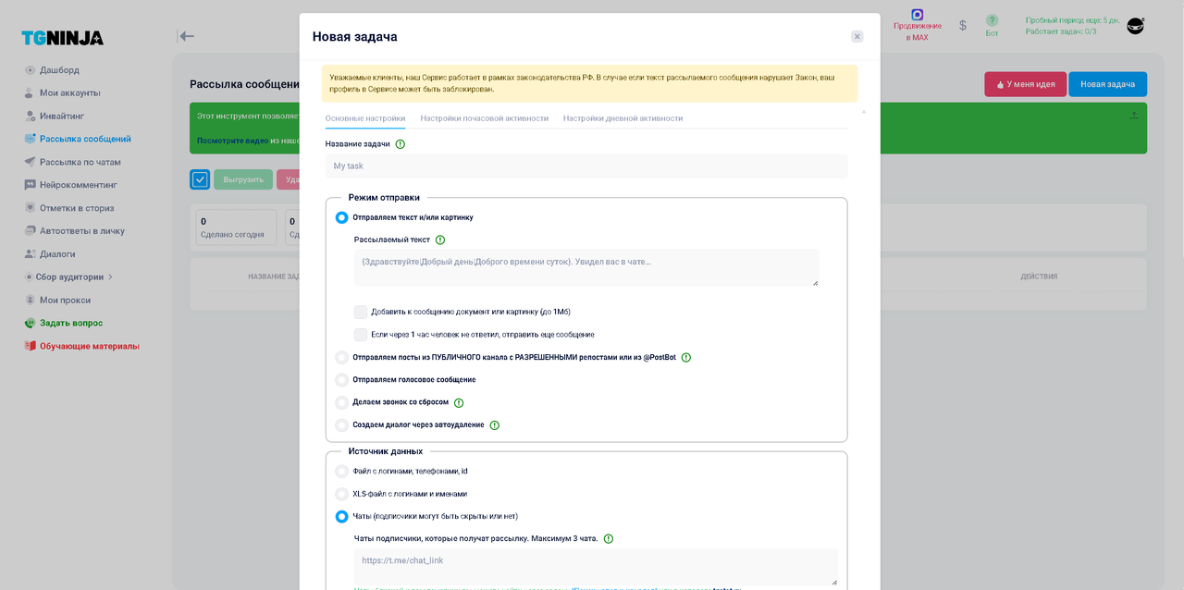Click the Мои аккаунты person icon

tap(30, 92)
